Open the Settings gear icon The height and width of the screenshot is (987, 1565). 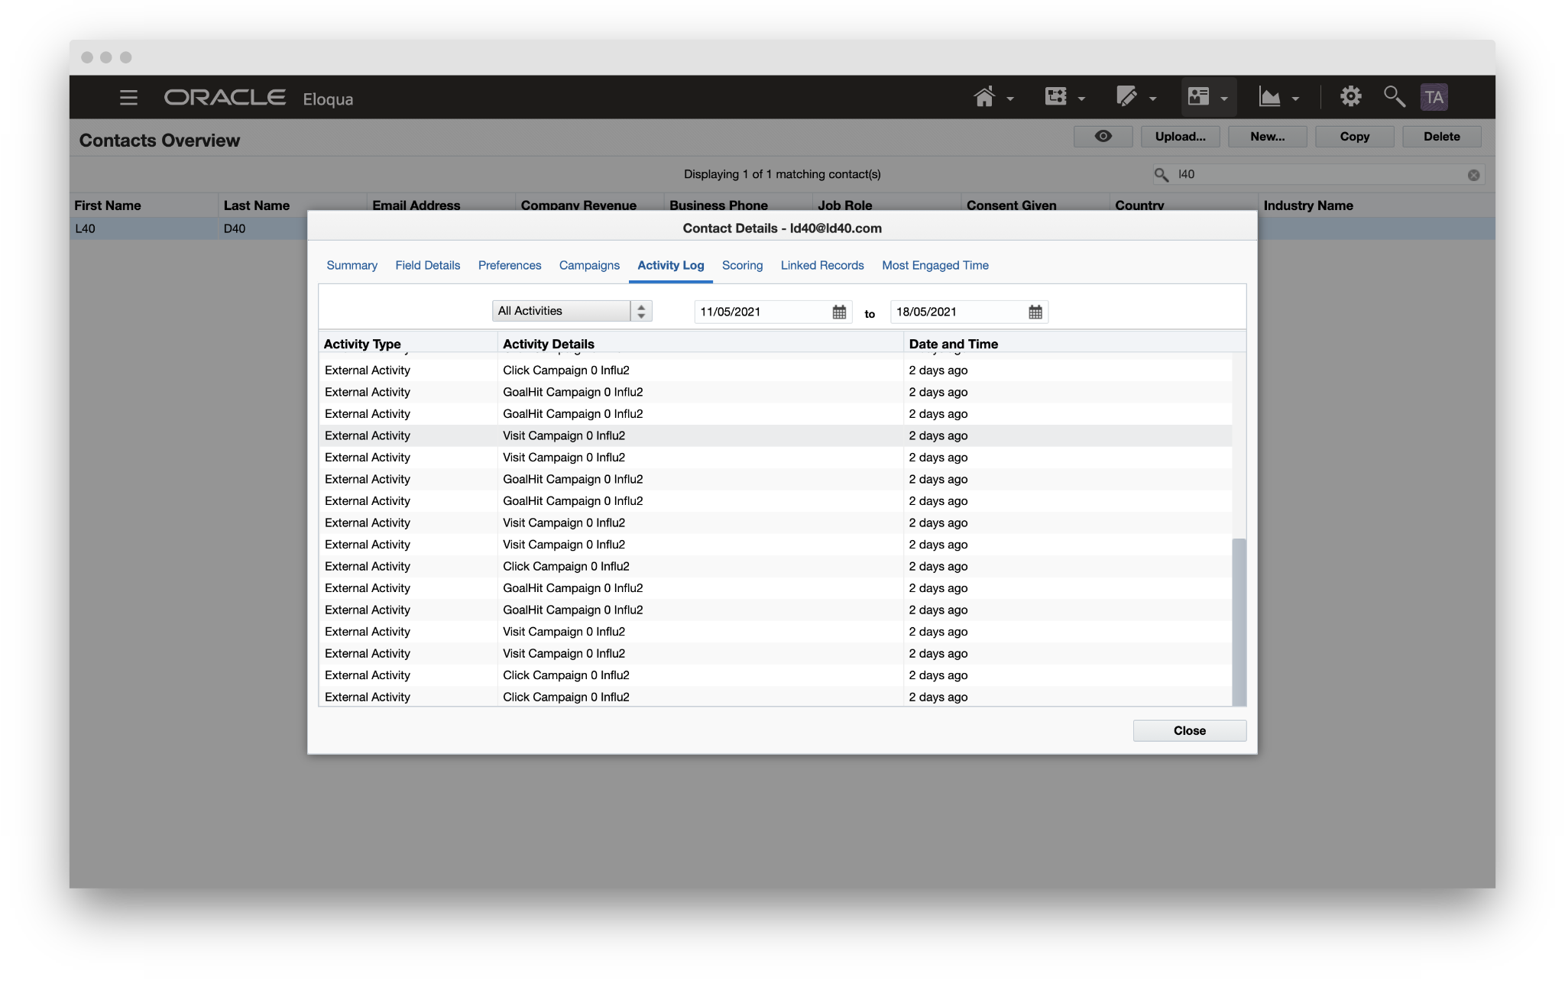click(1350, 97)
